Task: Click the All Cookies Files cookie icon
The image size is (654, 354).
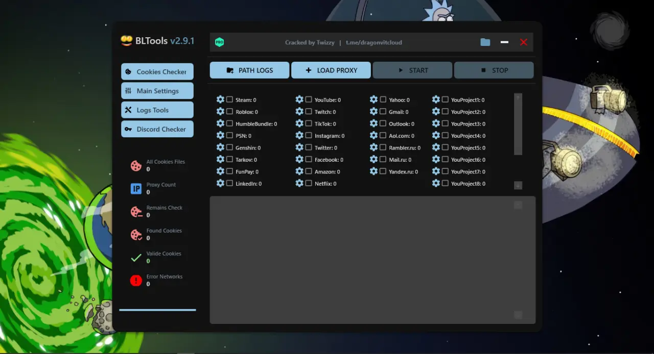Action: (136, 166)
